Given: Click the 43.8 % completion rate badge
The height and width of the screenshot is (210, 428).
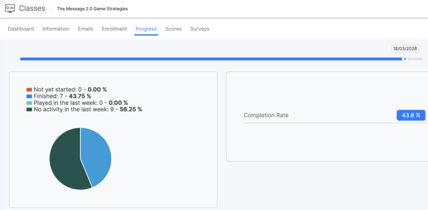Looking at the screenshot, I should (411, 115).
